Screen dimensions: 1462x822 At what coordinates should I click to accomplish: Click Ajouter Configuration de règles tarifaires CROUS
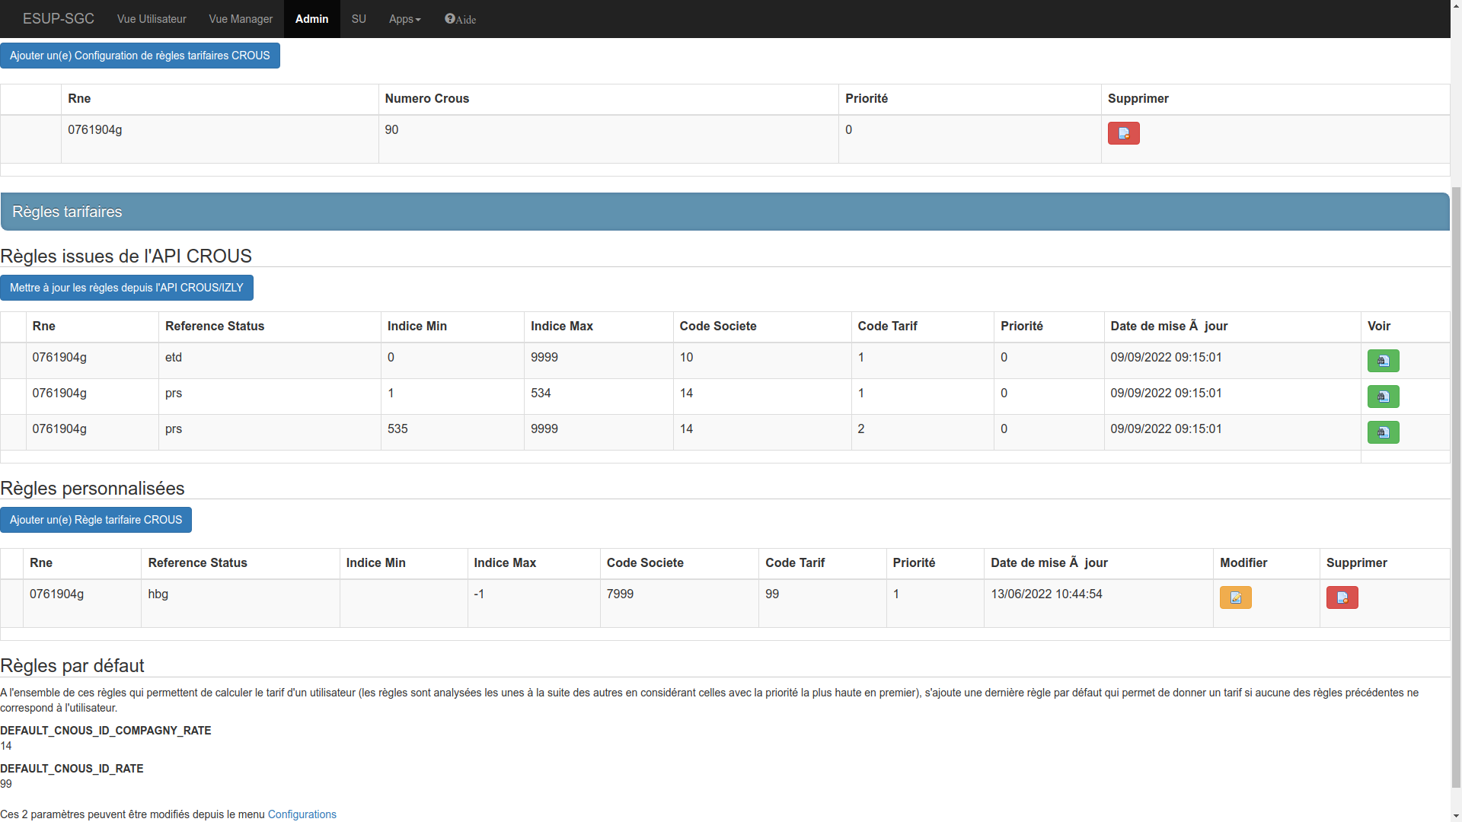pos(140,56)
